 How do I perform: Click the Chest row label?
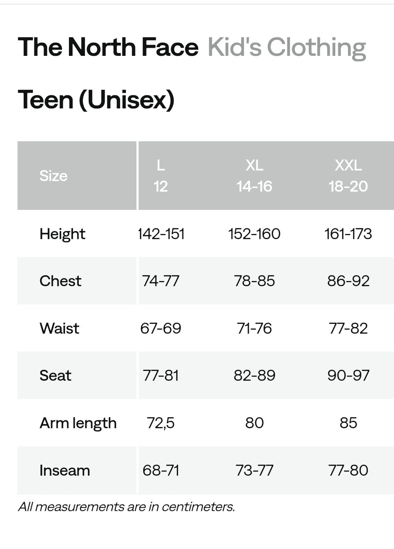coord(60,281)
